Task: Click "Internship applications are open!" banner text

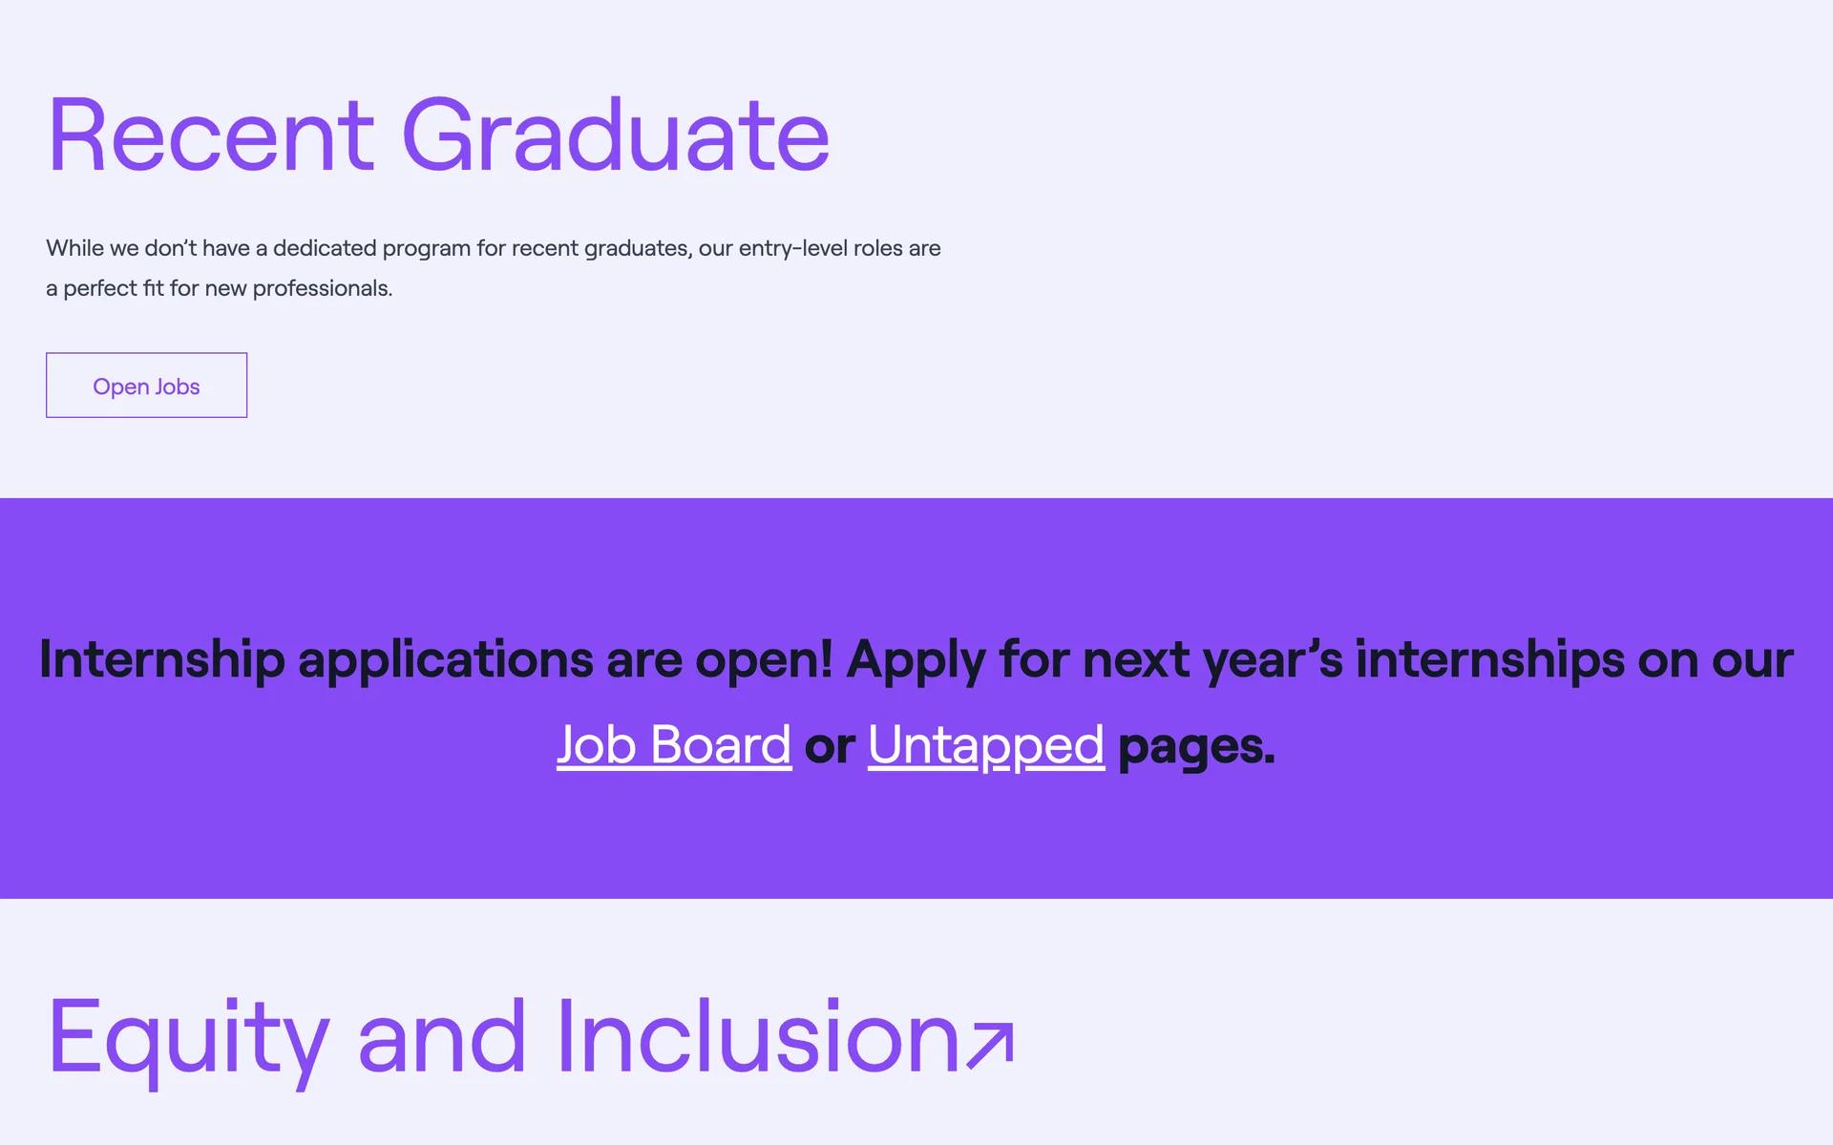Action: [x=435, y=659]
